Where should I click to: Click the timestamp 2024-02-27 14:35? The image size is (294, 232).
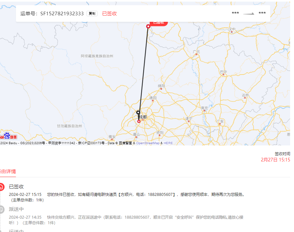click(x=25, y=217)
